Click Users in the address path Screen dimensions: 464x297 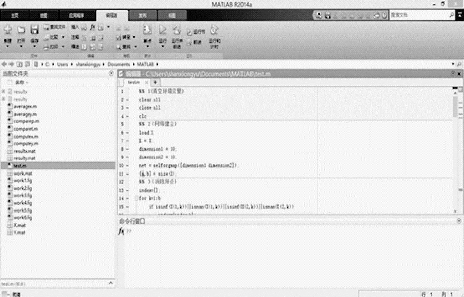pos(63,64)
